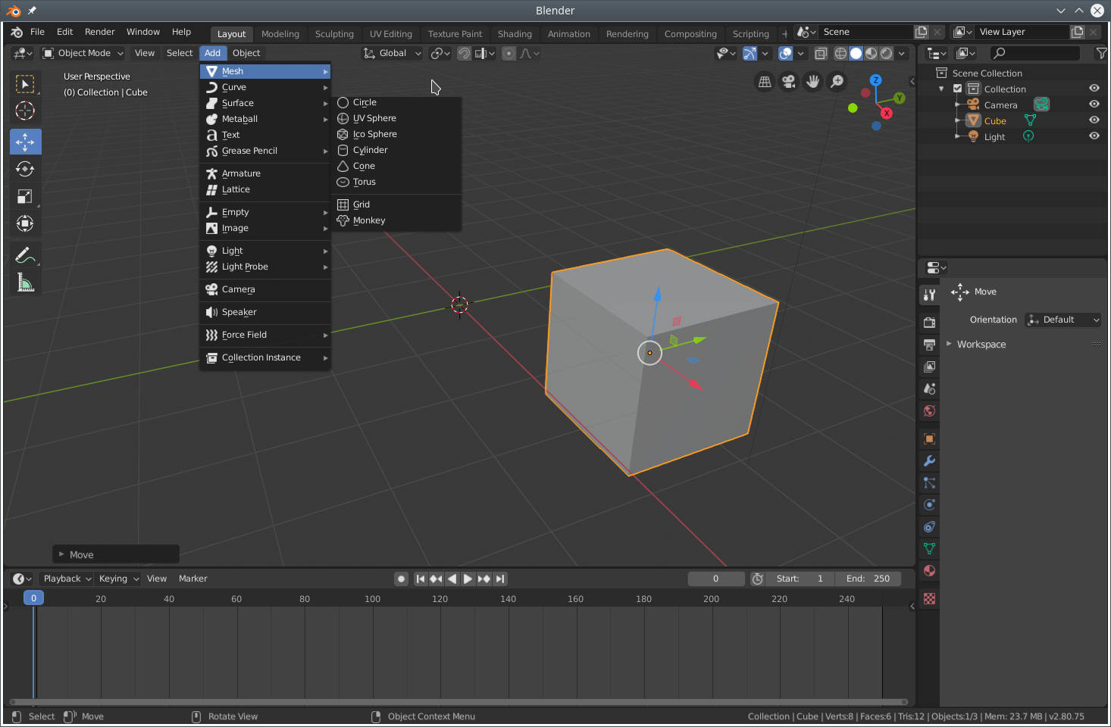Hide the Light object in the outliner
1111x727 pixels.
1094,136
